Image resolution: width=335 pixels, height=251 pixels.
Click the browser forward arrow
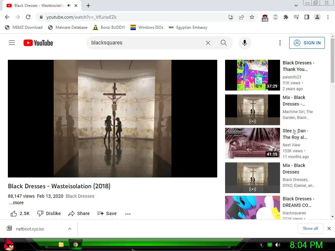tap(18, 17)
